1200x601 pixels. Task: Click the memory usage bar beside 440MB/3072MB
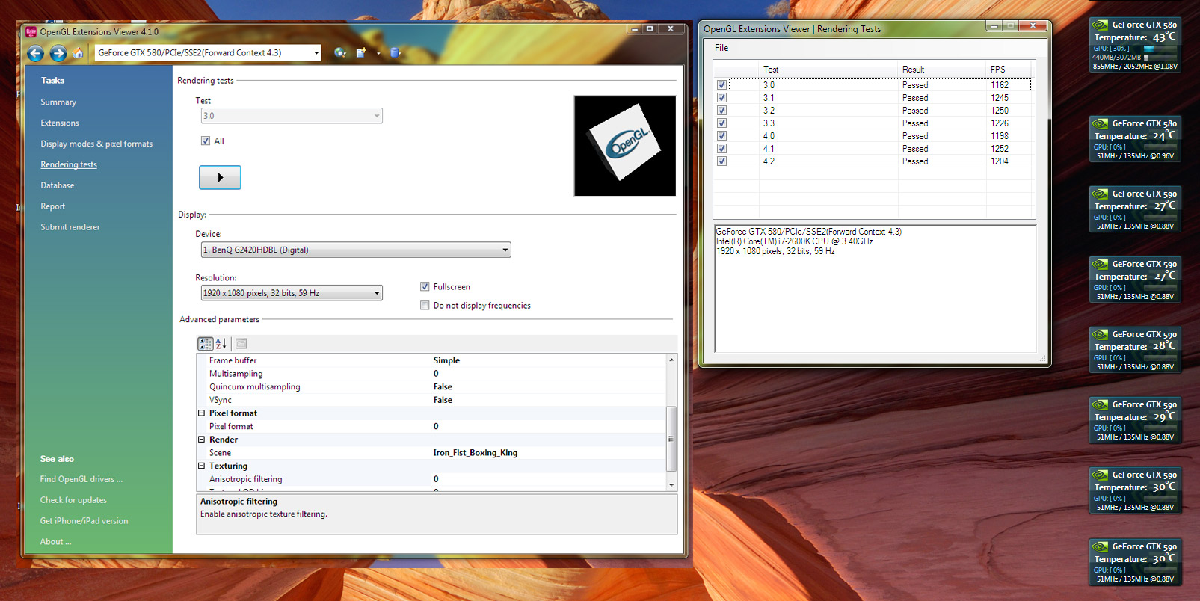point(1160,58)
